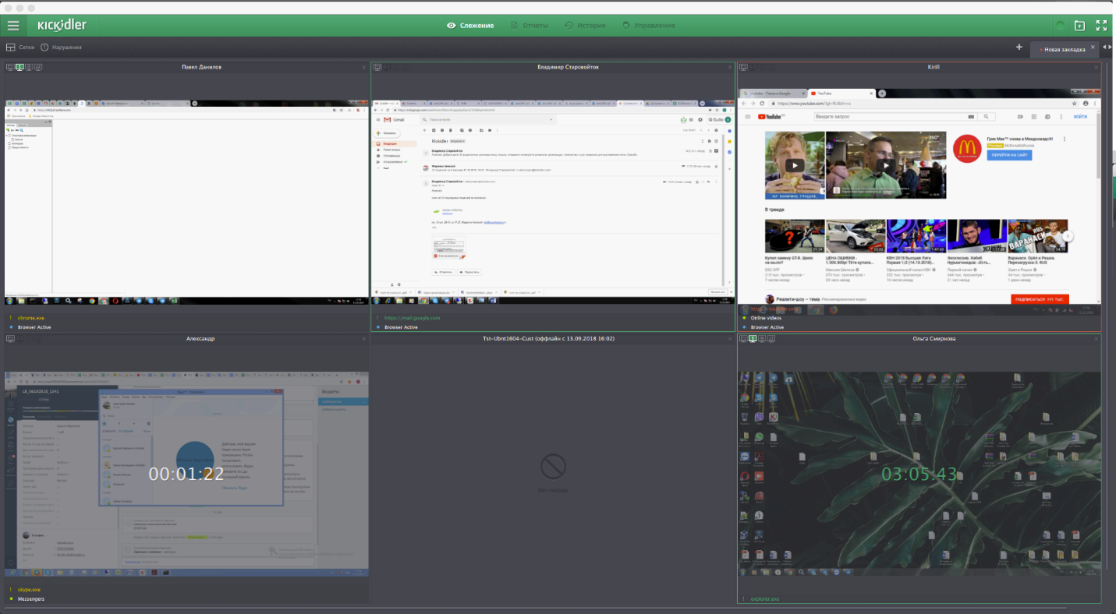This screenshot has width=1116, height=614.
Task: Toggle fullscreen mode icon in header
Action: (1101, 26)
